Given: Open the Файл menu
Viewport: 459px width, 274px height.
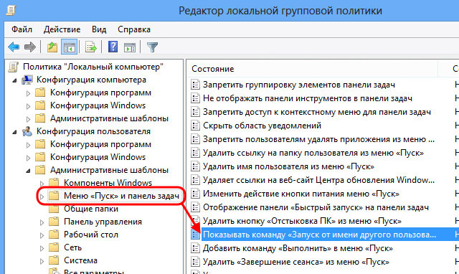Looking at the screenshot, I should (22, 29).
